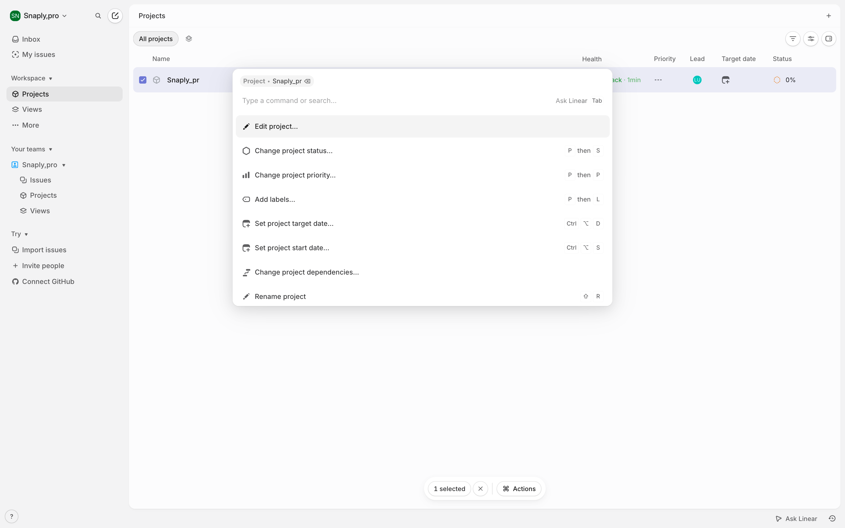Click the Target date column header
Viewport: 845px width, 528px height.
click(x=738, y=59)
